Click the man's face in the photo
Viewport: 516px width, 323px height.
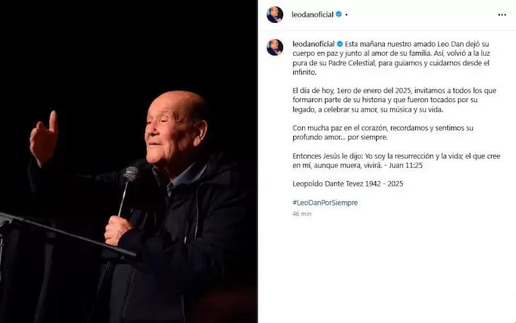pyautogui.click(x=166, y=133)
